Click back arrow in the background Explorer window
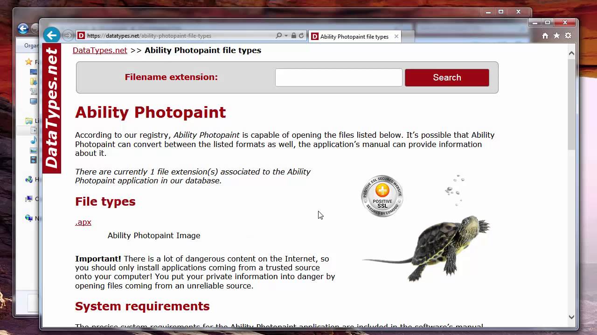The width and height of the screenshot is (597, 335). click(x=23, y=28)
